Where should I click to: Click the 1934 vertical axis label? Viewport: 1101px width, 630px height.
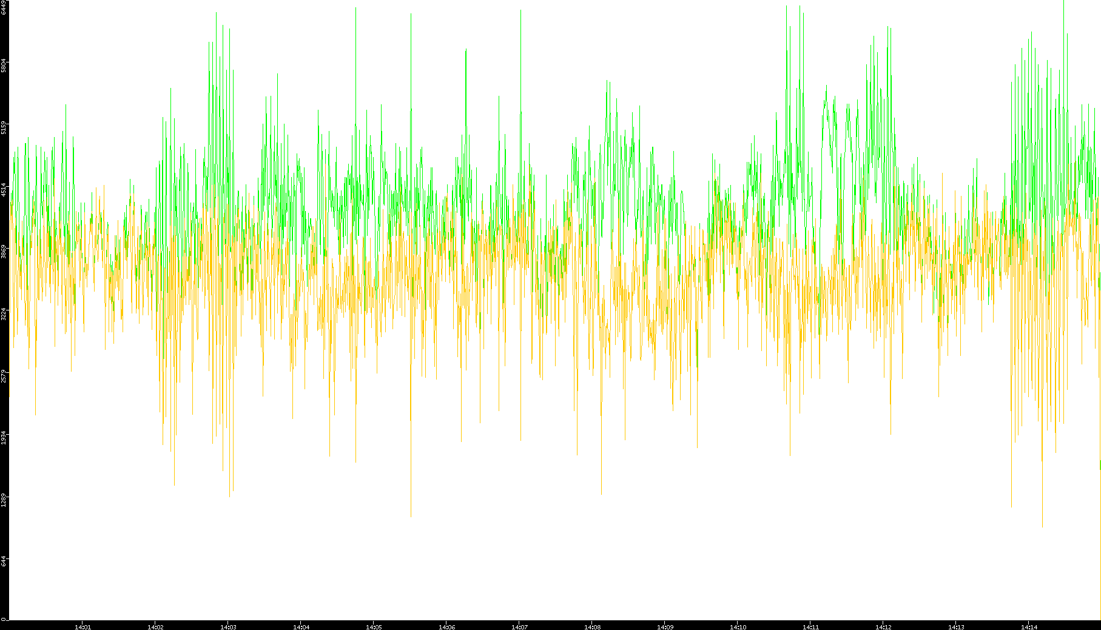coord(4,438)
